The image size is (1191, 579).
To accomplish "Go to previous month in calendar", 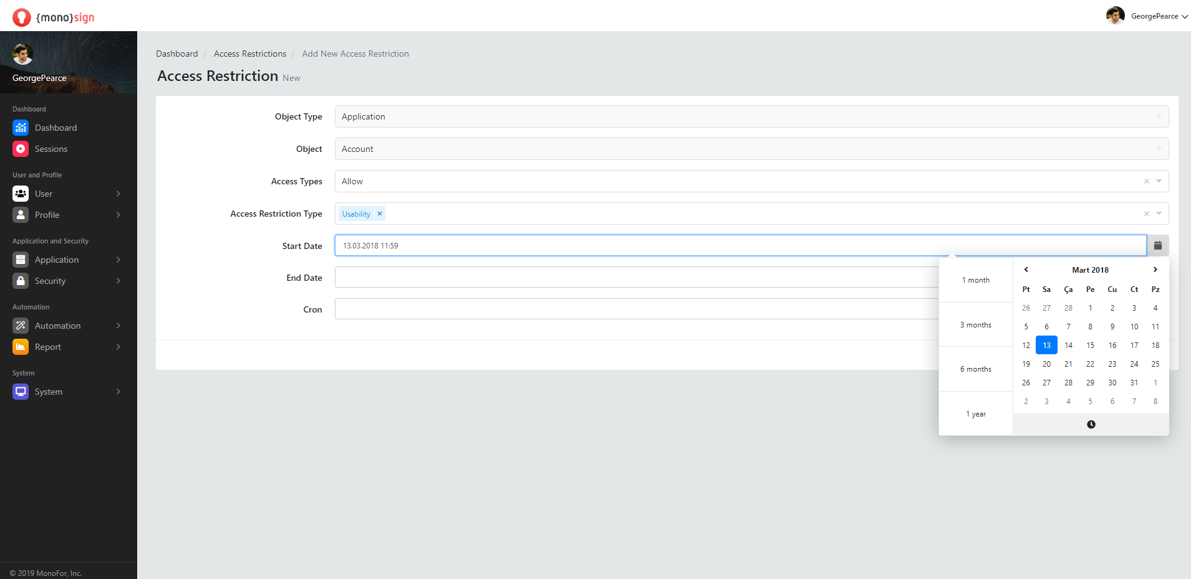I will [x=1026, y=270].
